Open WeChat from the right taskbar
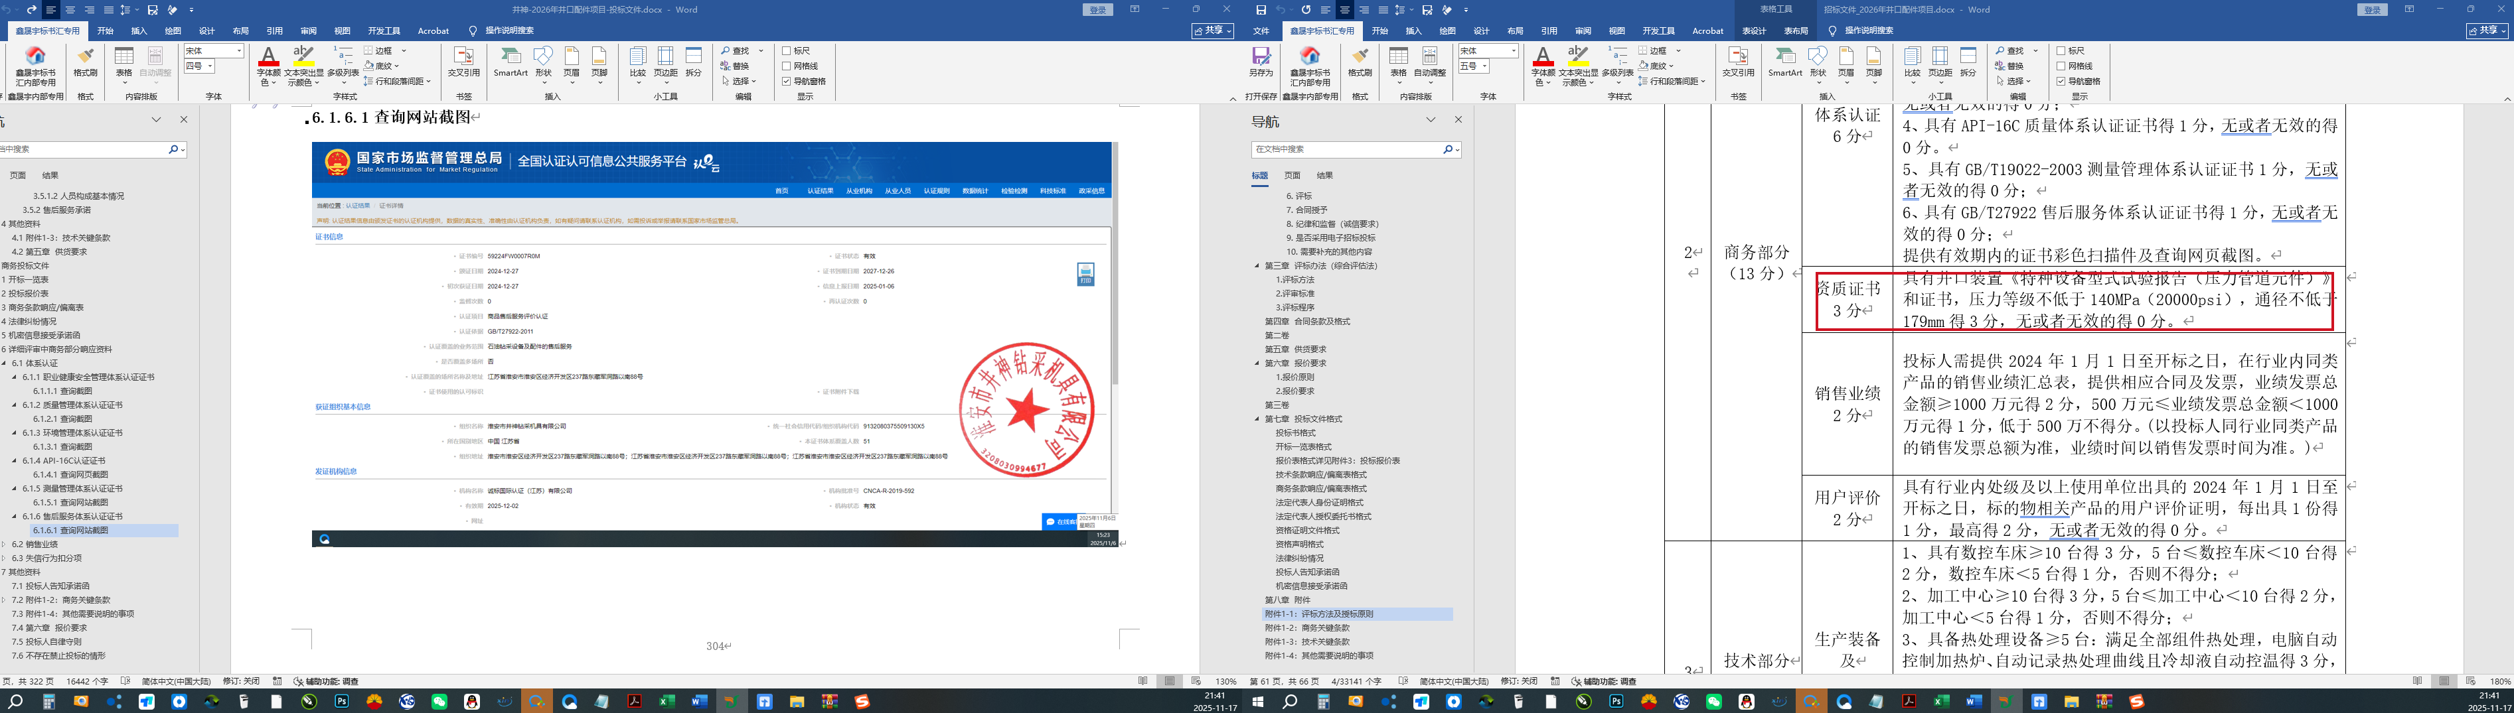Image resolution: width=2514 pixels, height=713 pixels. tap(1714, 701)
